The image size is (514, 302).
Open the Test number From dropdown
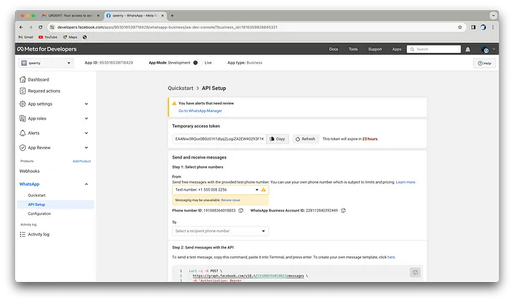221,190
